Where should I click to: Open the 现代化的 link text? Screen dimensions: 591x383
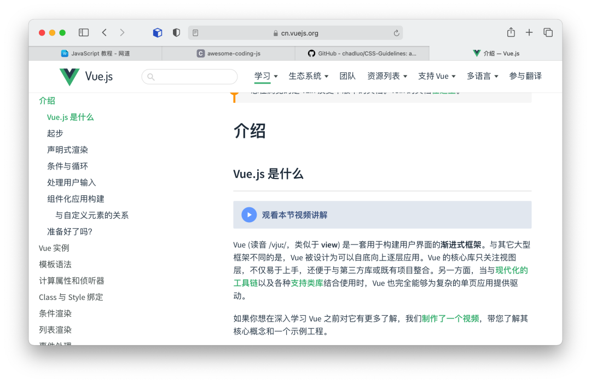[x=512, y=270]
